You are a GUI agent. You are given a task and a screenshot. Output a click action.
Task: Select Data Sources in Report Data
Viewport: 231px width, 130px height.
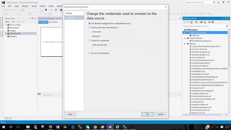point(15,34)
